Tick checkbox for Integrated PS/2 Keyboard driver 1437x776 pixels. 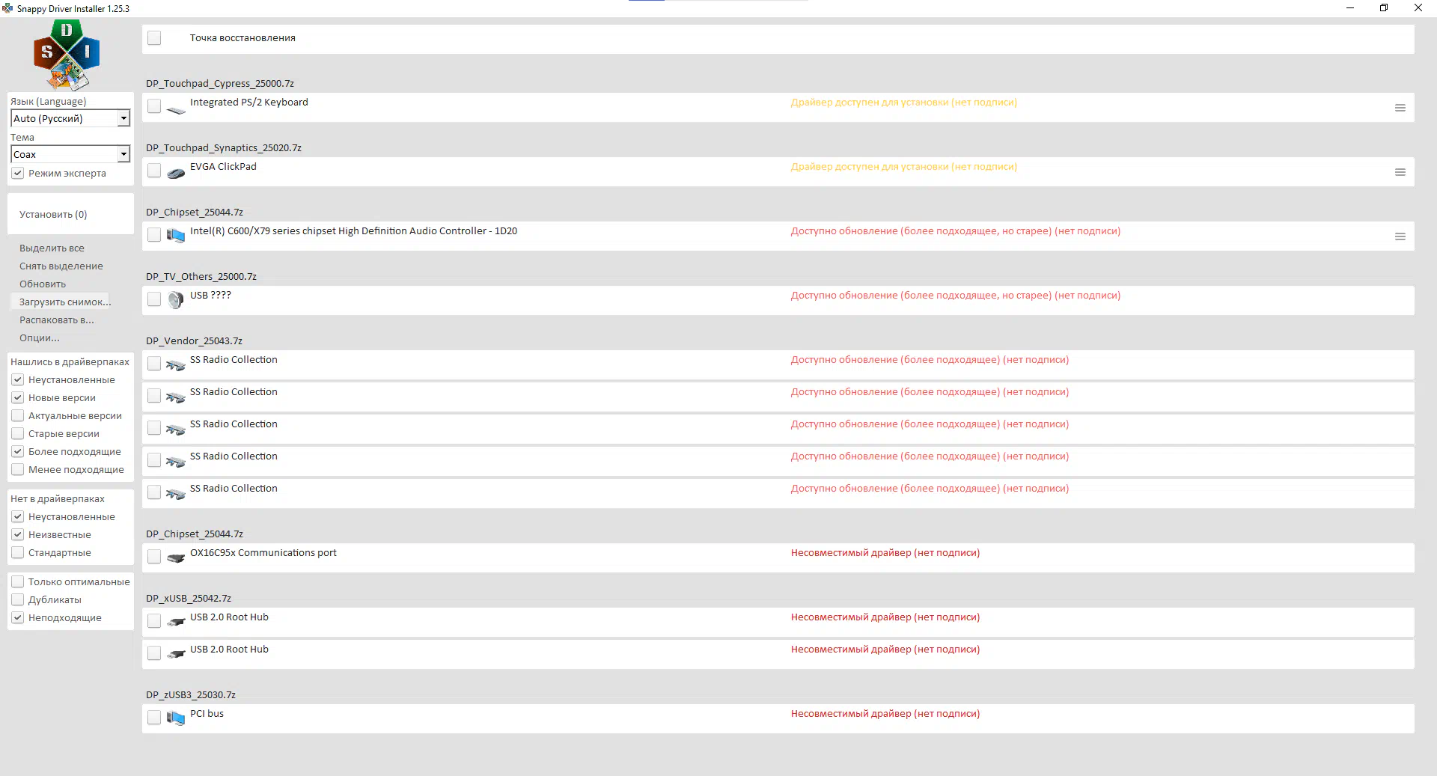154,106
